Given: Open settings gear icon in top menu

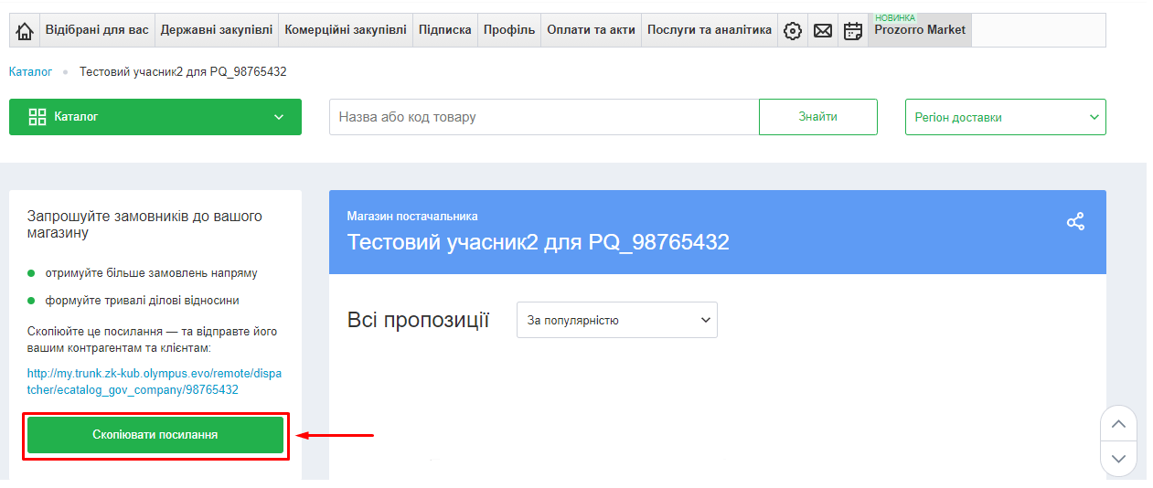Looking at the screenshot, I should click(x=793, y=30).
